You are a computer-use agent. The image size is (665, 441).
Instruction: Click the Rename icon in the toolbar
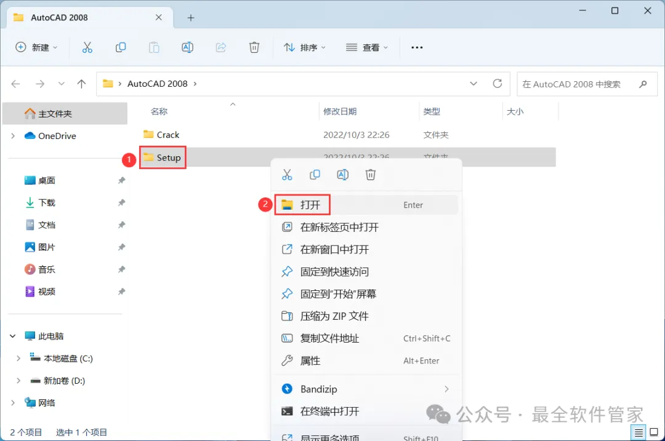(x=187, y=47)
